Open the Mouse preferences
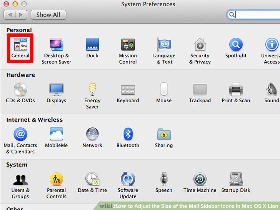This screenshot has width=280, height=210. [164, 93]
